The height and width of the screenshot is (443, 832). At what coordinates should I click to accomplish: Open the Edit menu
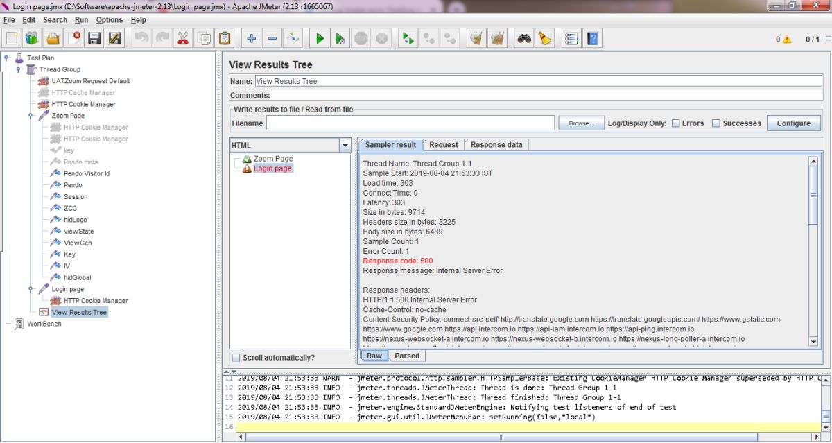[28, 20]
